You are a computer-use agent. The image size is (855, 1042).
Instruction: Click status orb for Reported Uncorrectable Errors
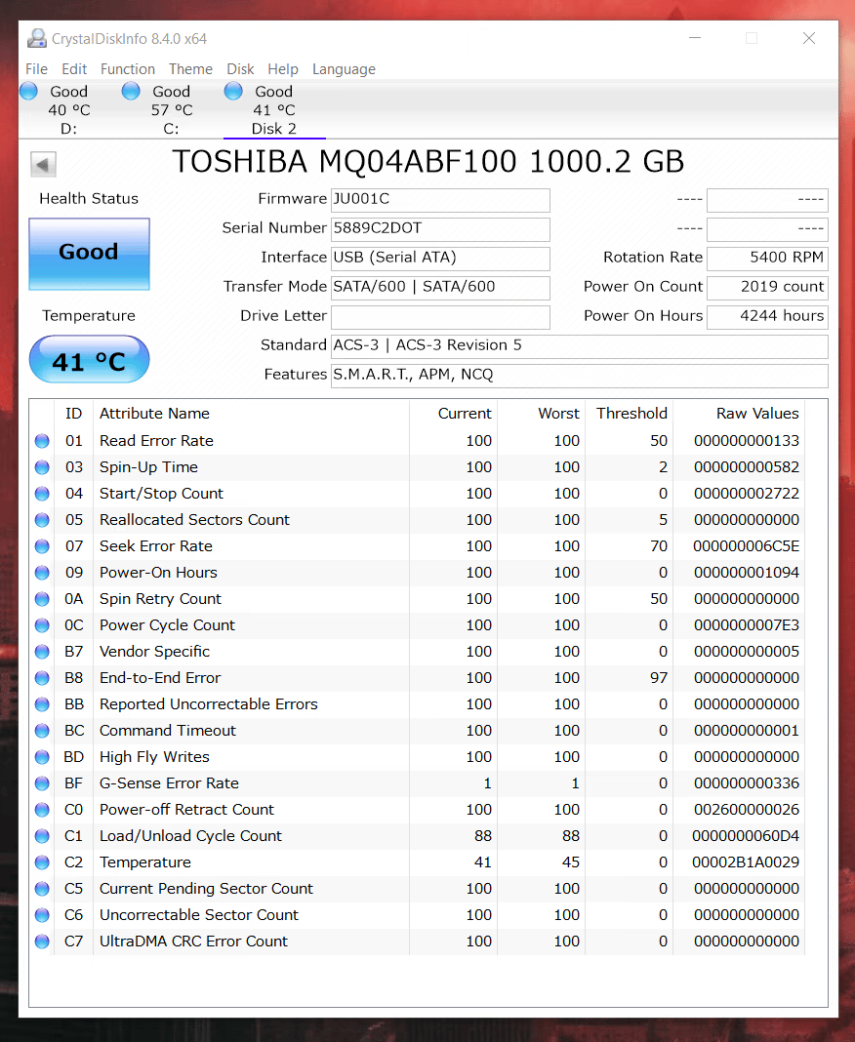42,704
